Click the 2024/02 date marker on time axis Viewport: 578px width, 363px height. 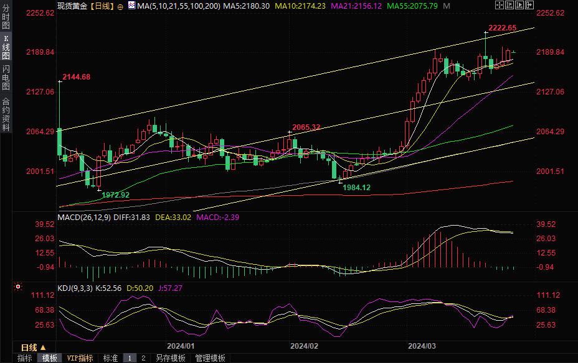305,346
